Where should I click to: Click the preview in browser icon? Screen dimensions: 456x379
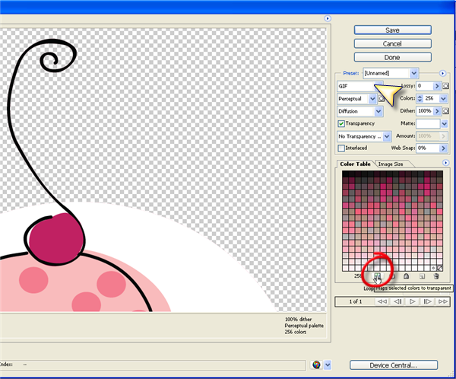(316, 365)
